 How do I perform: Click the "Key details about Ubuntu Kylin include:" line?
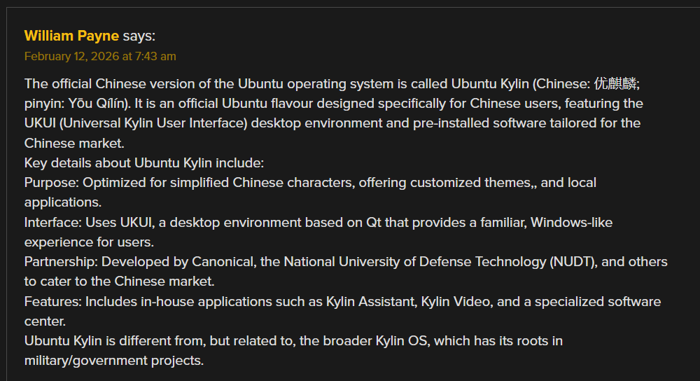point(143,163)
